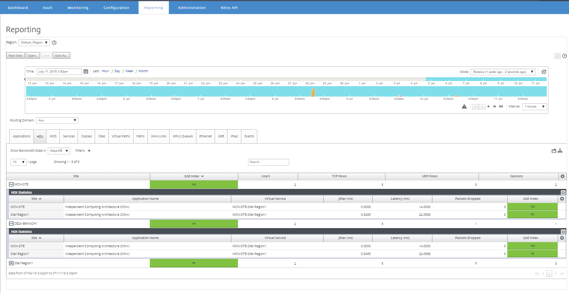Screen dimensions: 569x293
Task: Click the Open... button
Action: 33,55
